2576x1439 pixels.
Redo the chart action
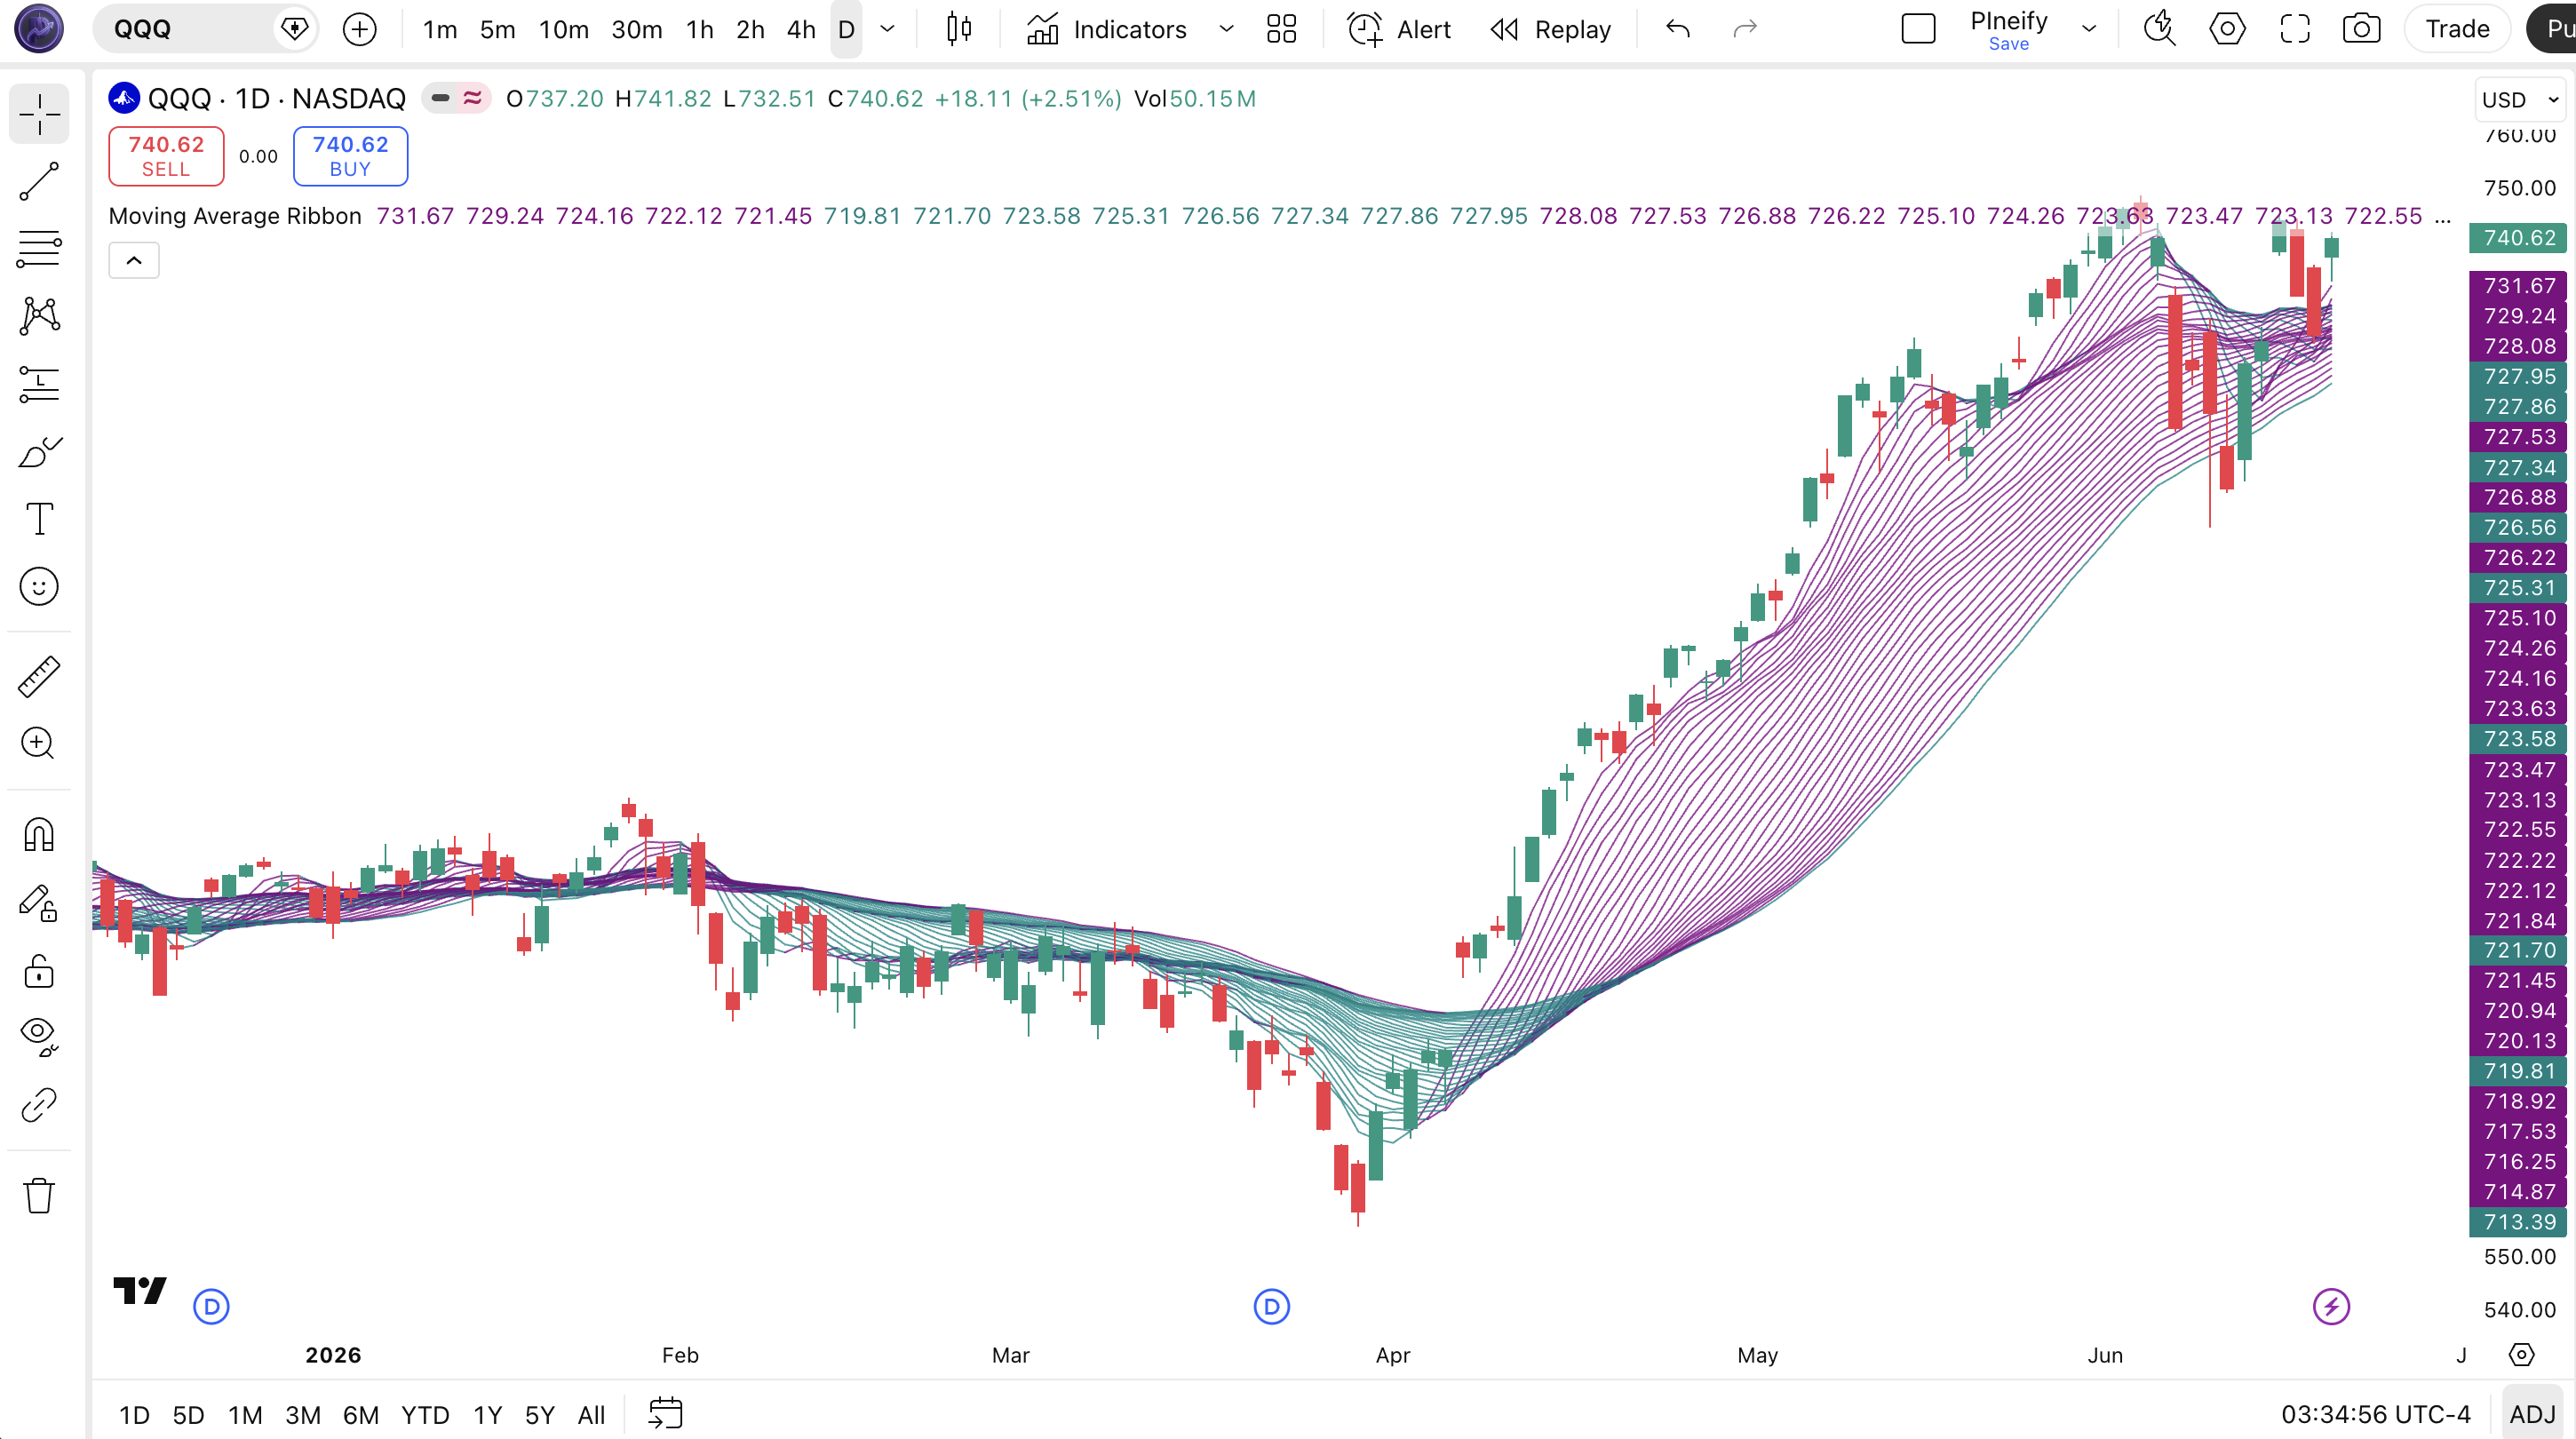[x=1745, y=29]
